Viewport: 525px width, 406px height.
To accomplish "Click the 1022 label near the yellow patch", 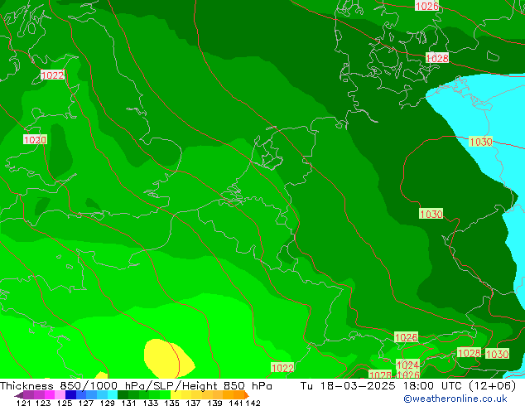I will [282, 368].
